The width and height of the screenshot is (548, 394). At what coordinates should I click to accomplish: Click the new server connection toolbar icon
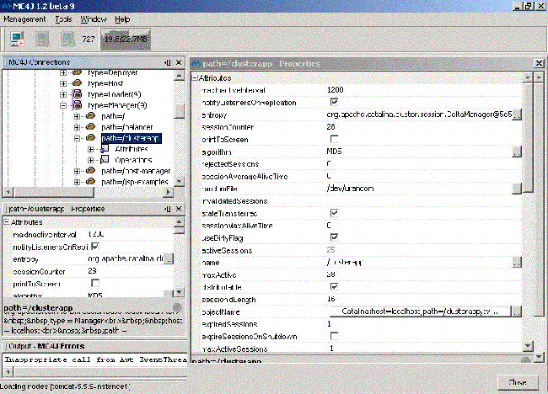coord(18,38)
